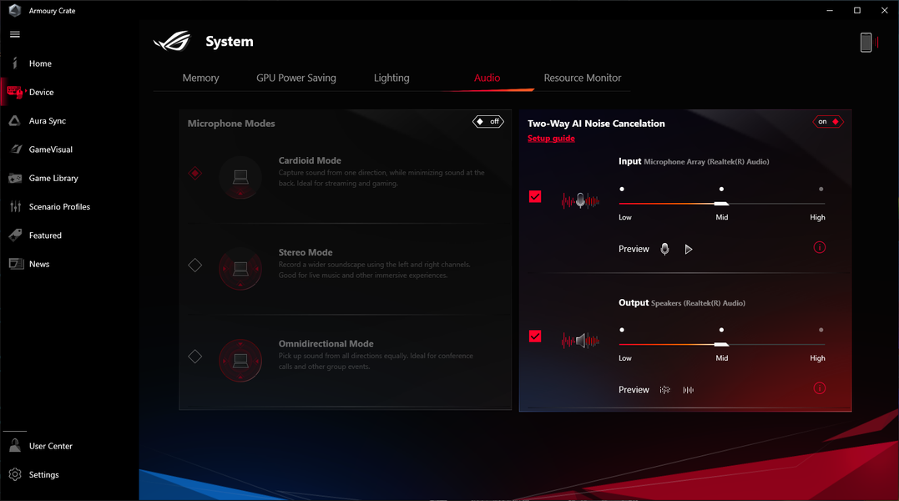Click the second Output Preview waveform icon

[689, 390]
